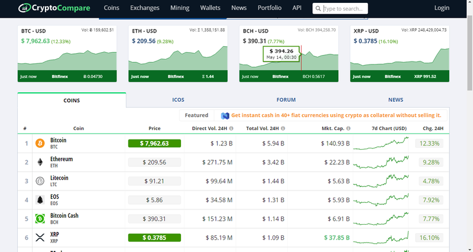
Task: Open Ethereum's 7d chart sparkline
Action: point(381,162)
